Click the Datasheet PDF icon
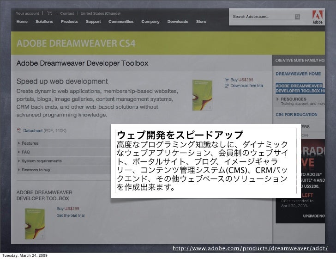The width and height of the screenshot is (336, 259). click(19, 130)
